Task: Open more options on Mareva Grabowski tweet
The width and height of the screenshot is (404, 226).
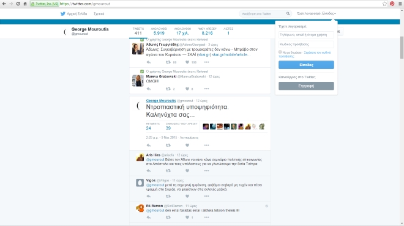Action: tap(207, 89)
